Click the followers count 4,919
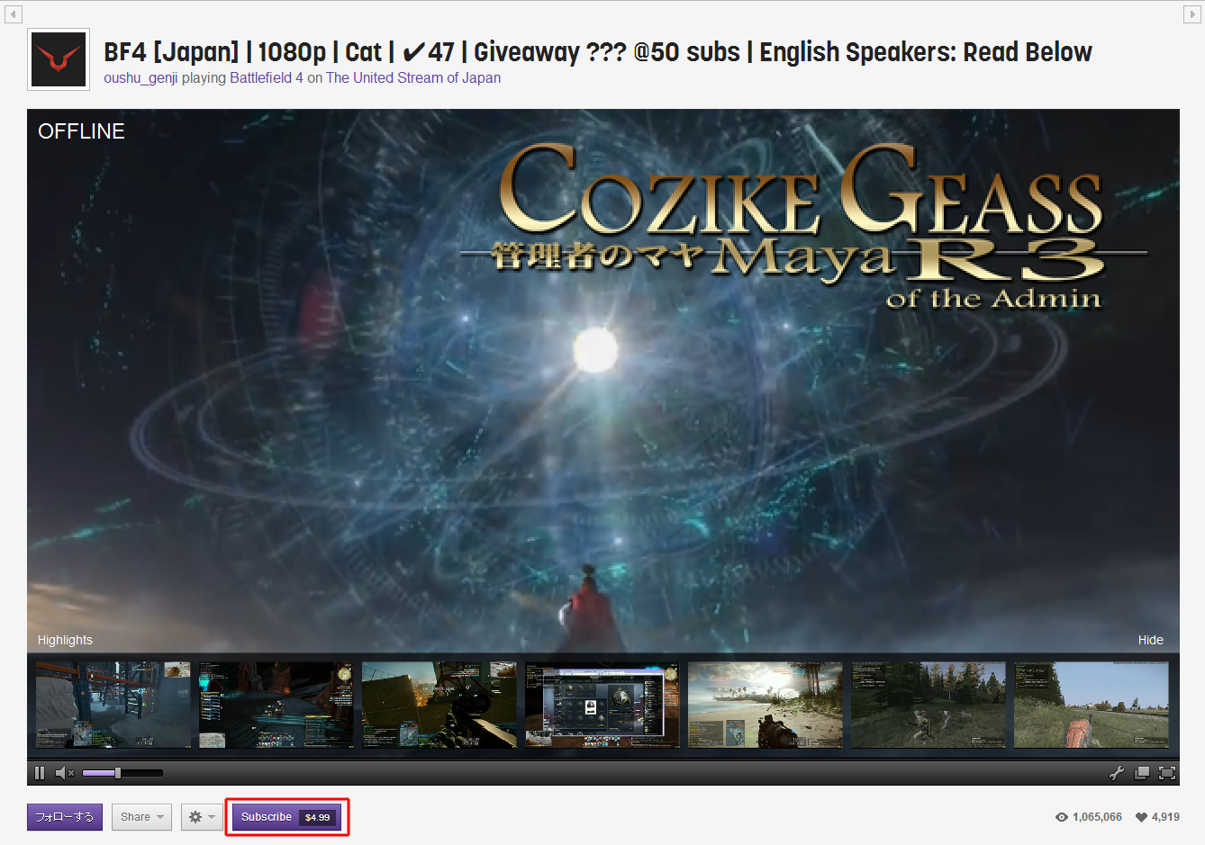The height and width of the screenshot is (845, 1205). pyautogui.click(x=1157, y=817)
